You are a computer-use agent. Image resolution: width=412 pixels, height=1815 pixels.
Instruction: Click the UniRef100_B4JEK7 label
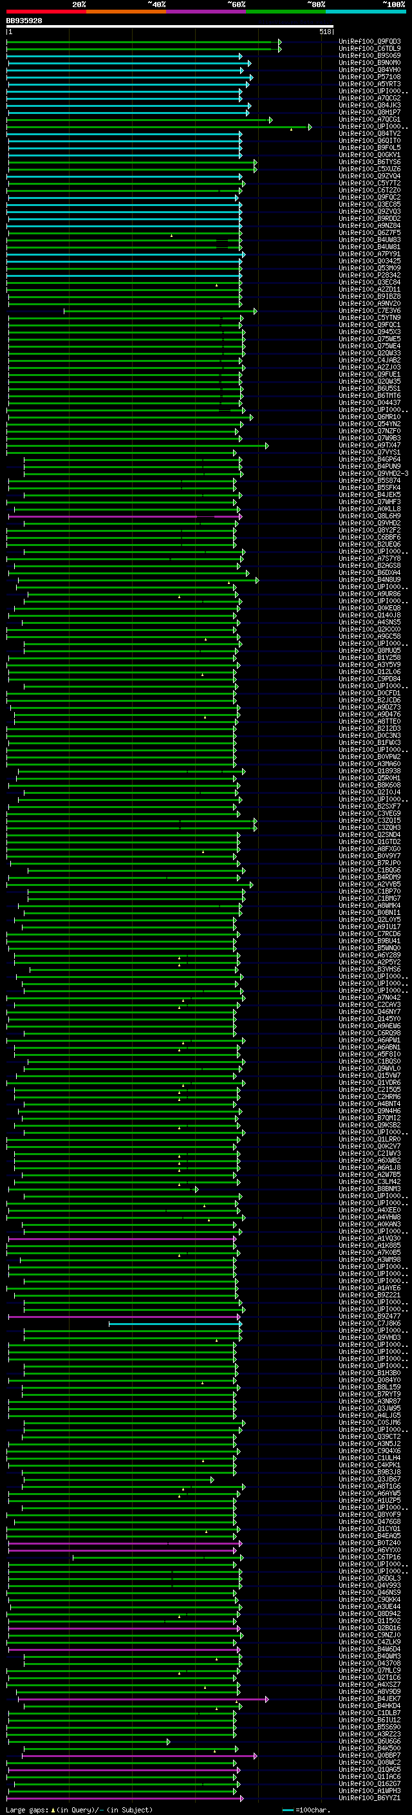pos(370,1700)
